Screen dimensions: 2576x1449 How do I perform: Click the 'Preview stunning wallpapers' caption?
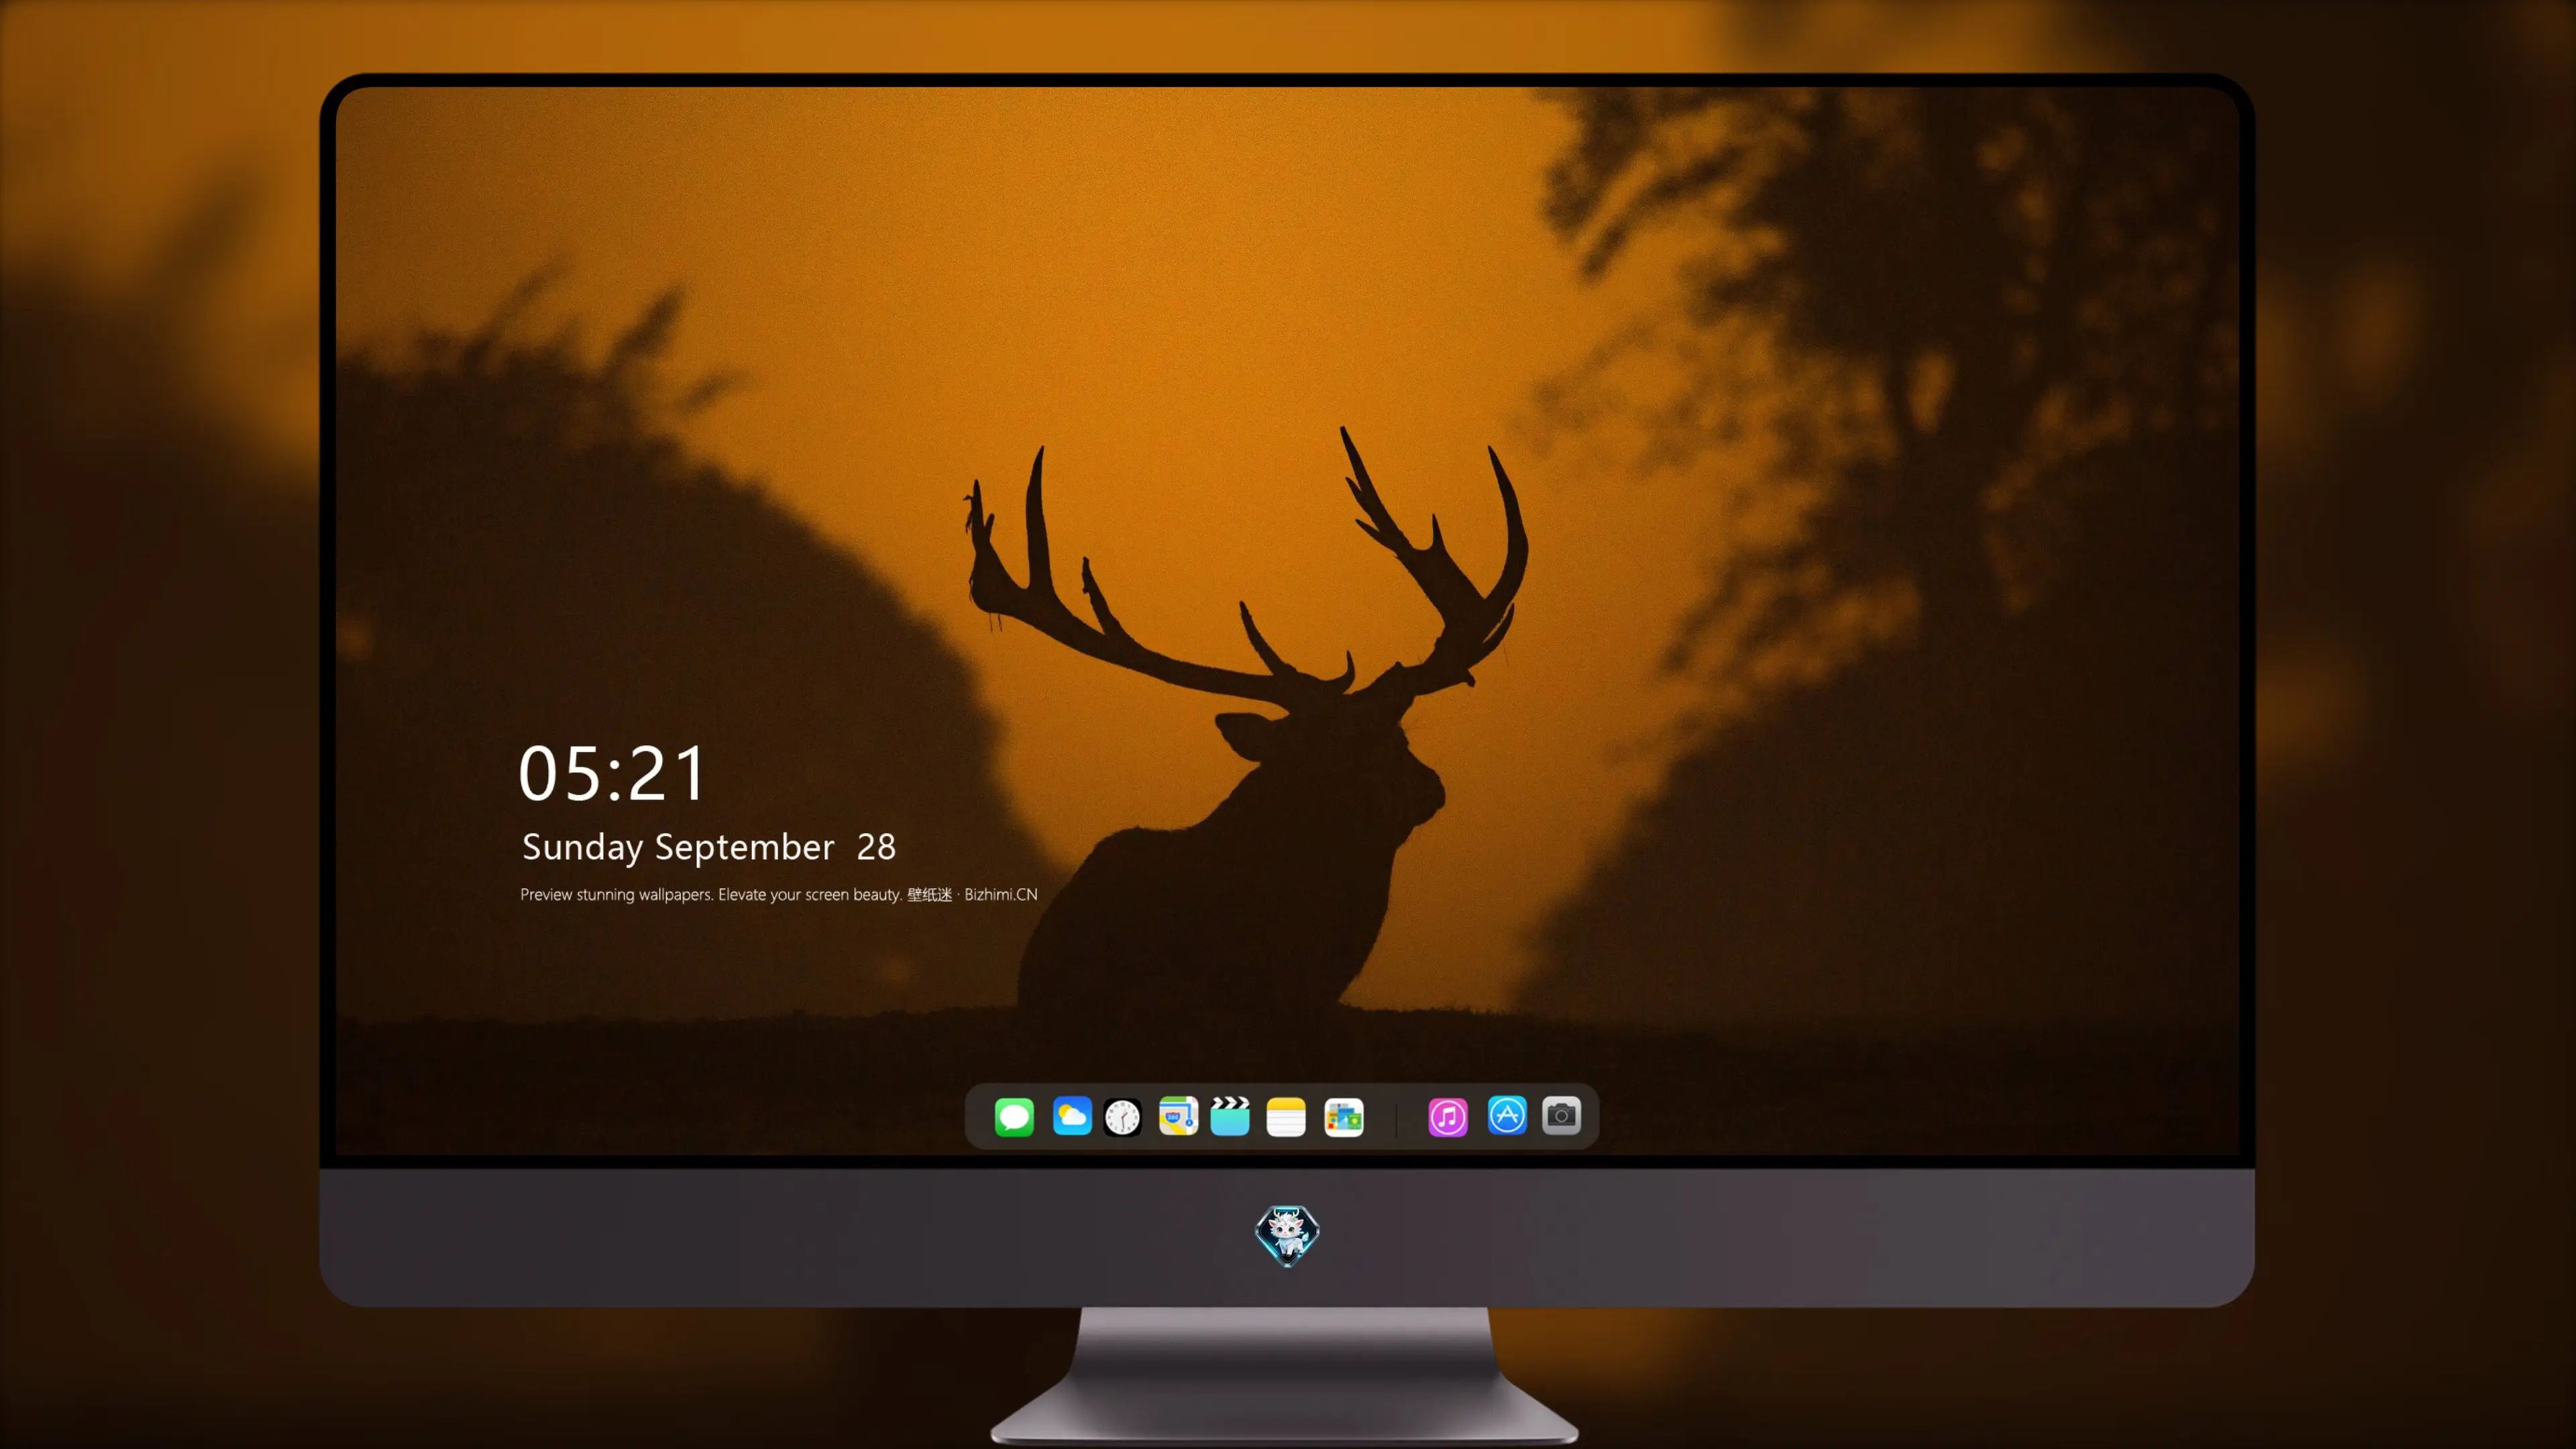click(x=779, y=894)
